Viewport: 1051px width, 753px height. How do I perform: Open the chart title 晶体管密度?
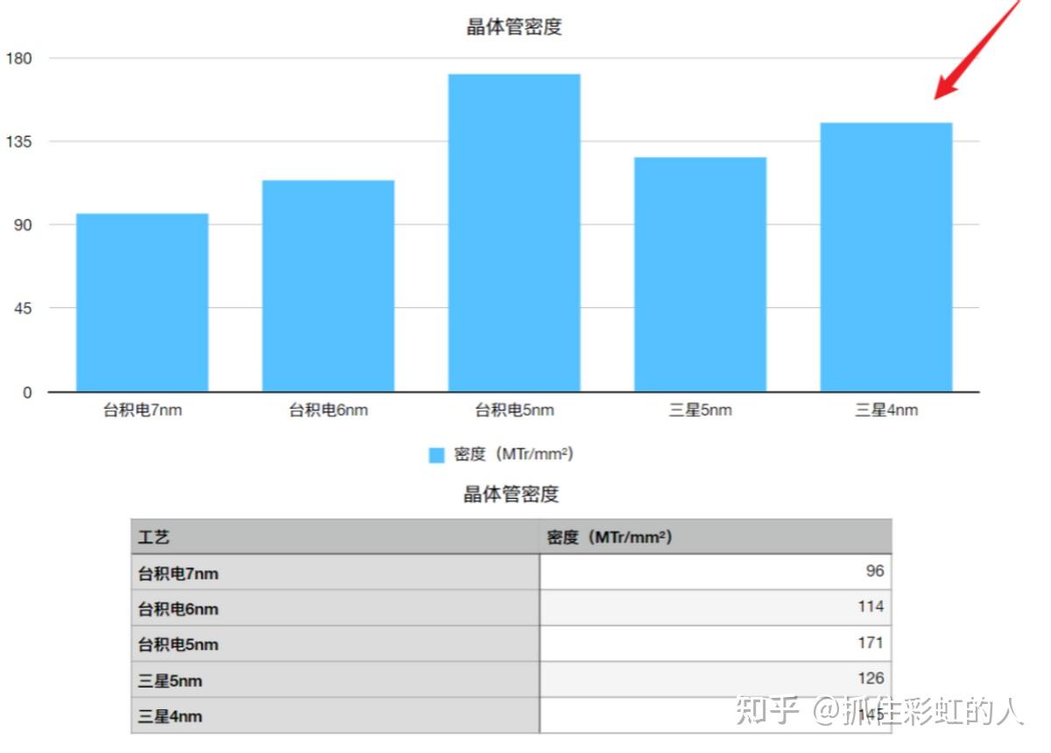(516, 26)
